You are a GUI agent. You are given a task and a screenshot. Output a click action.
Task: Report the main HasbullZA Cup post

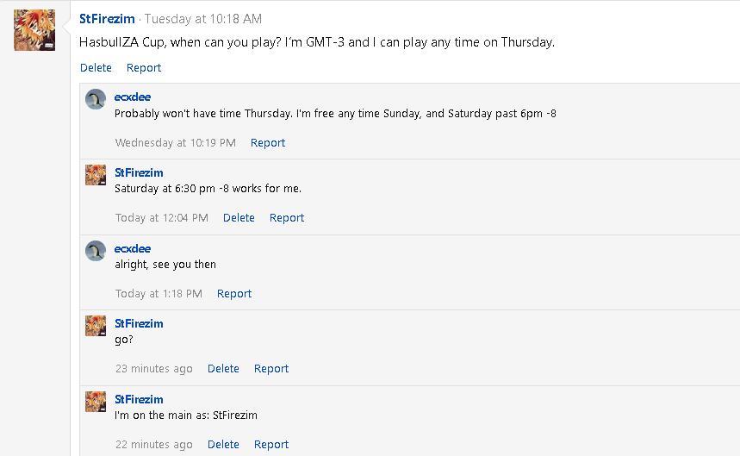click(144, 68)
